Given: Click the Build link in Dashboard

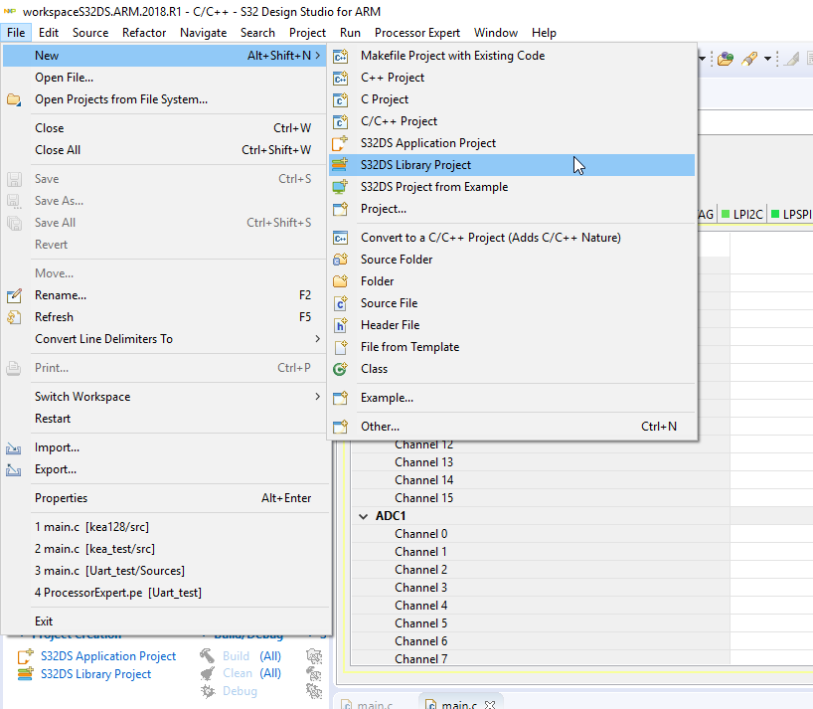Looking at the screenshot, I should 236,656.
